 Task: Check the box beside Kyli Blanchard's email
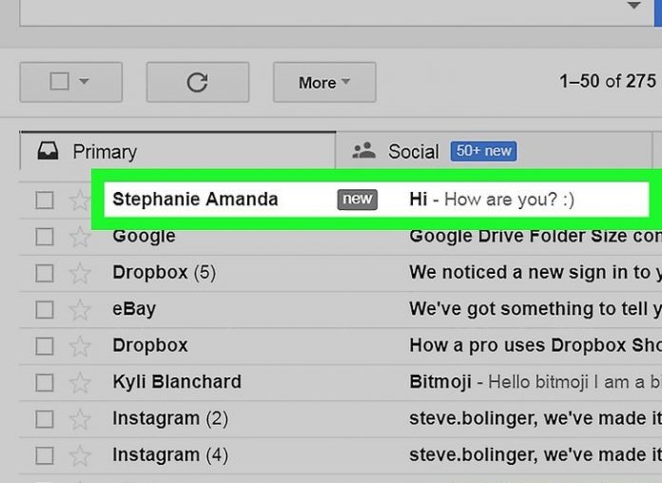(x=45, y=383)
